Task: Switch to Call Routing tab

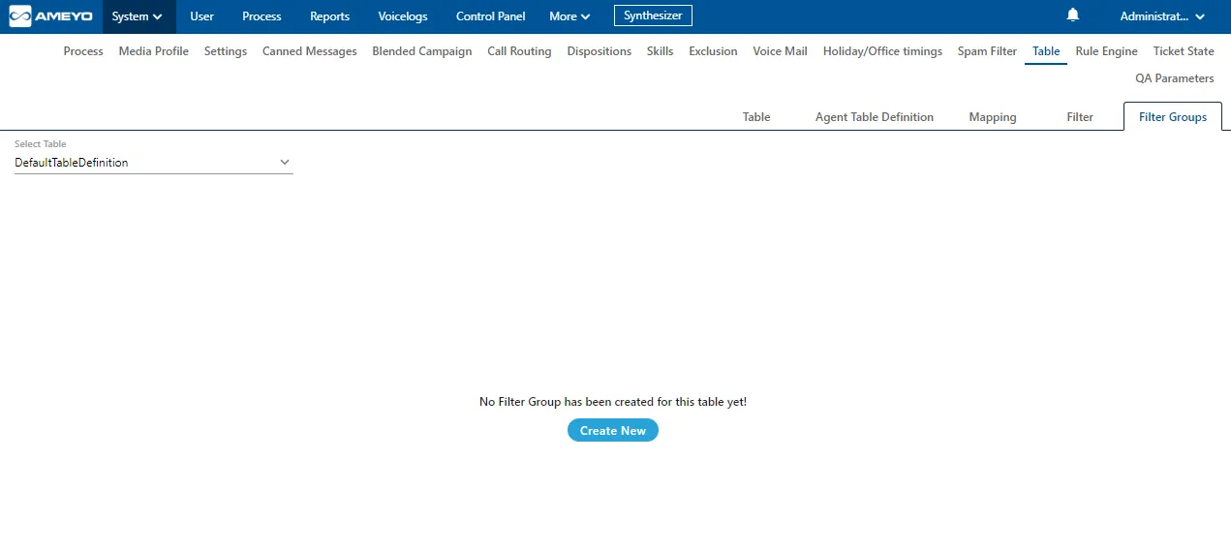Action: [x=519, y=51]
